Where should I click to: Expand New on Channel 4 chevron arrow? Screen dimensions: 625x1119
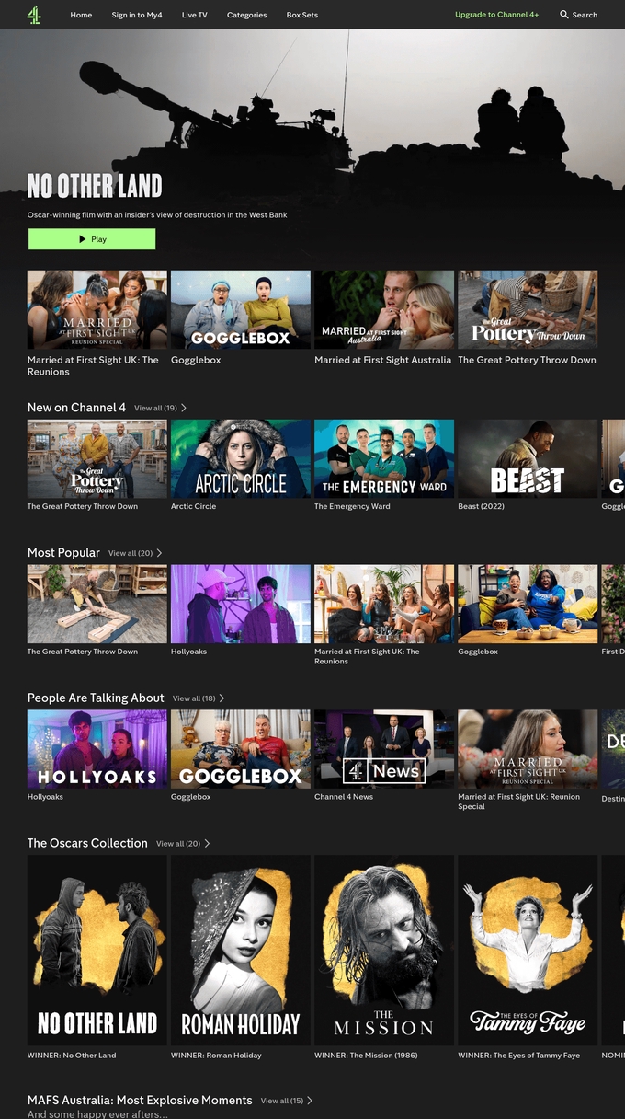tap(184, 408)
